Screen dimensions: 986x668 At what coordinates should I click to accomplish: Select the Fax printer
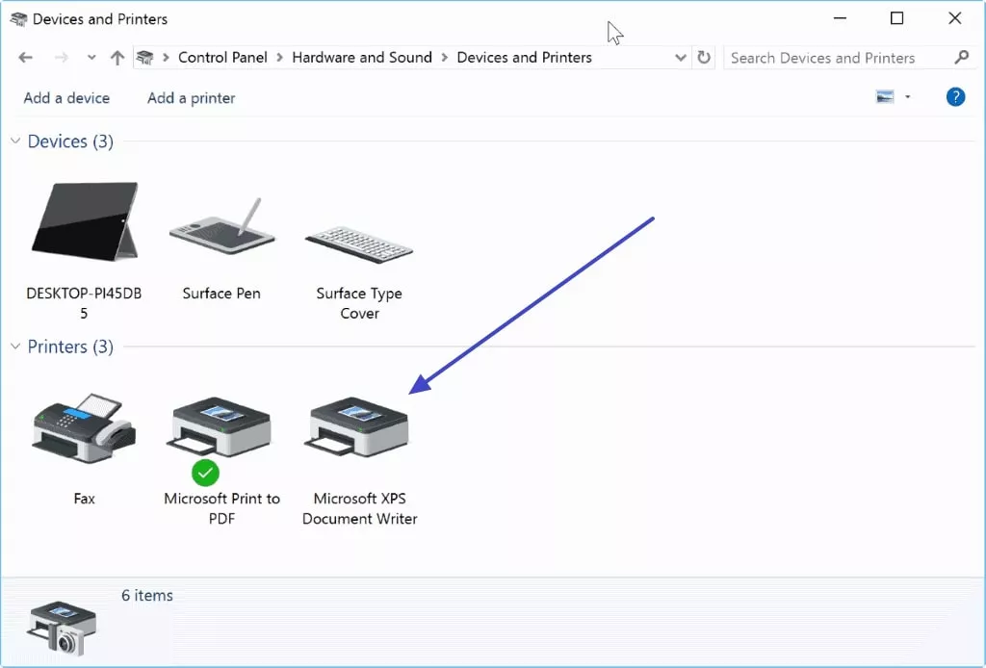(84, 428)
